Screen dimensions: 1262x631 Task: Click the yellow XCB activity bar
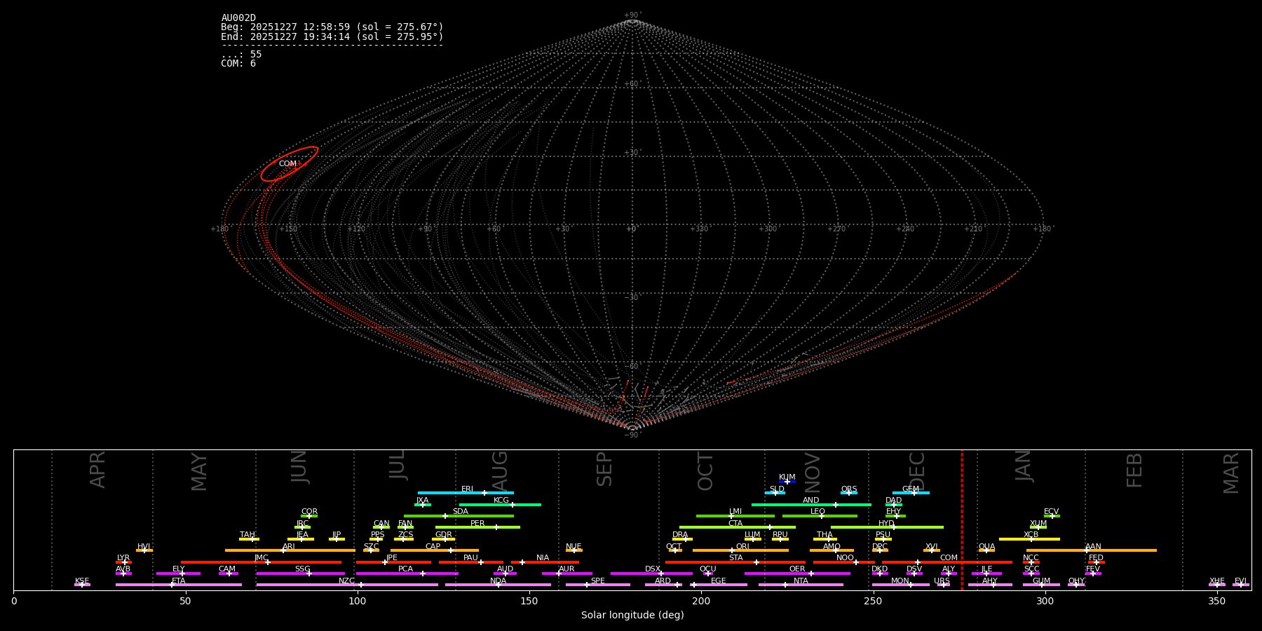tap(1029, 539)
